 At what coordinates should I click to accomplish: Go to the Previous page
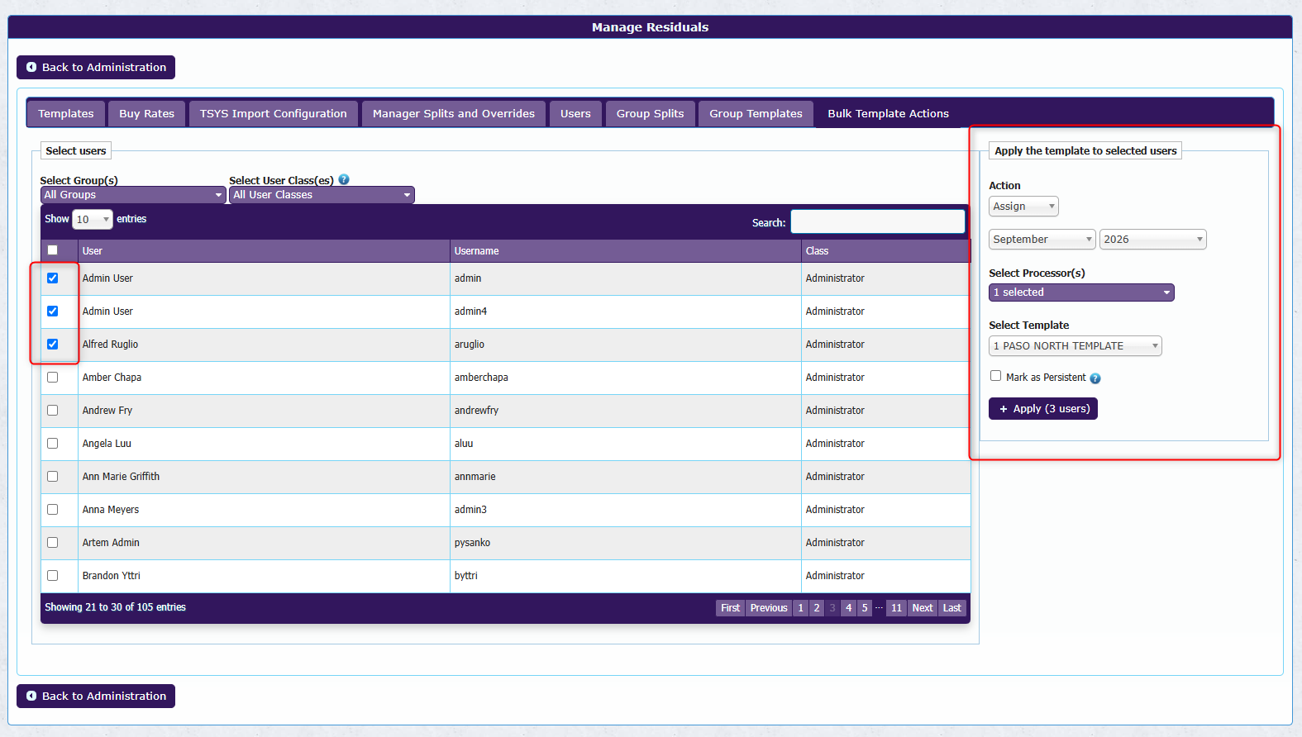769,608
